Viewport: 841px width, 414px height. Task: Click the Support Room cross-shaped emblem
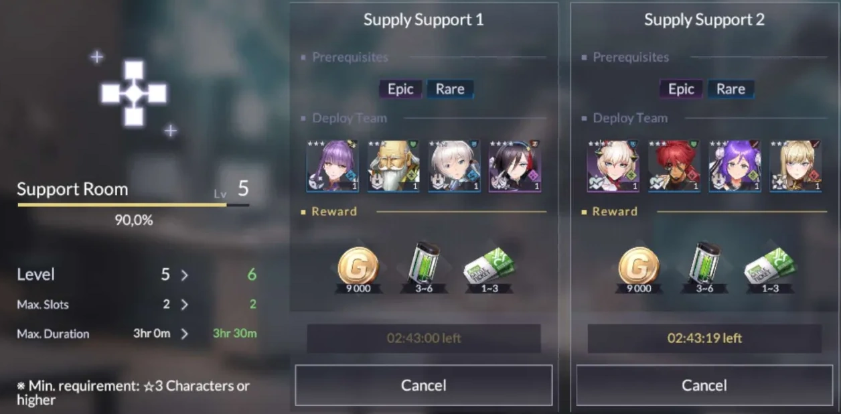pos(134,94)
